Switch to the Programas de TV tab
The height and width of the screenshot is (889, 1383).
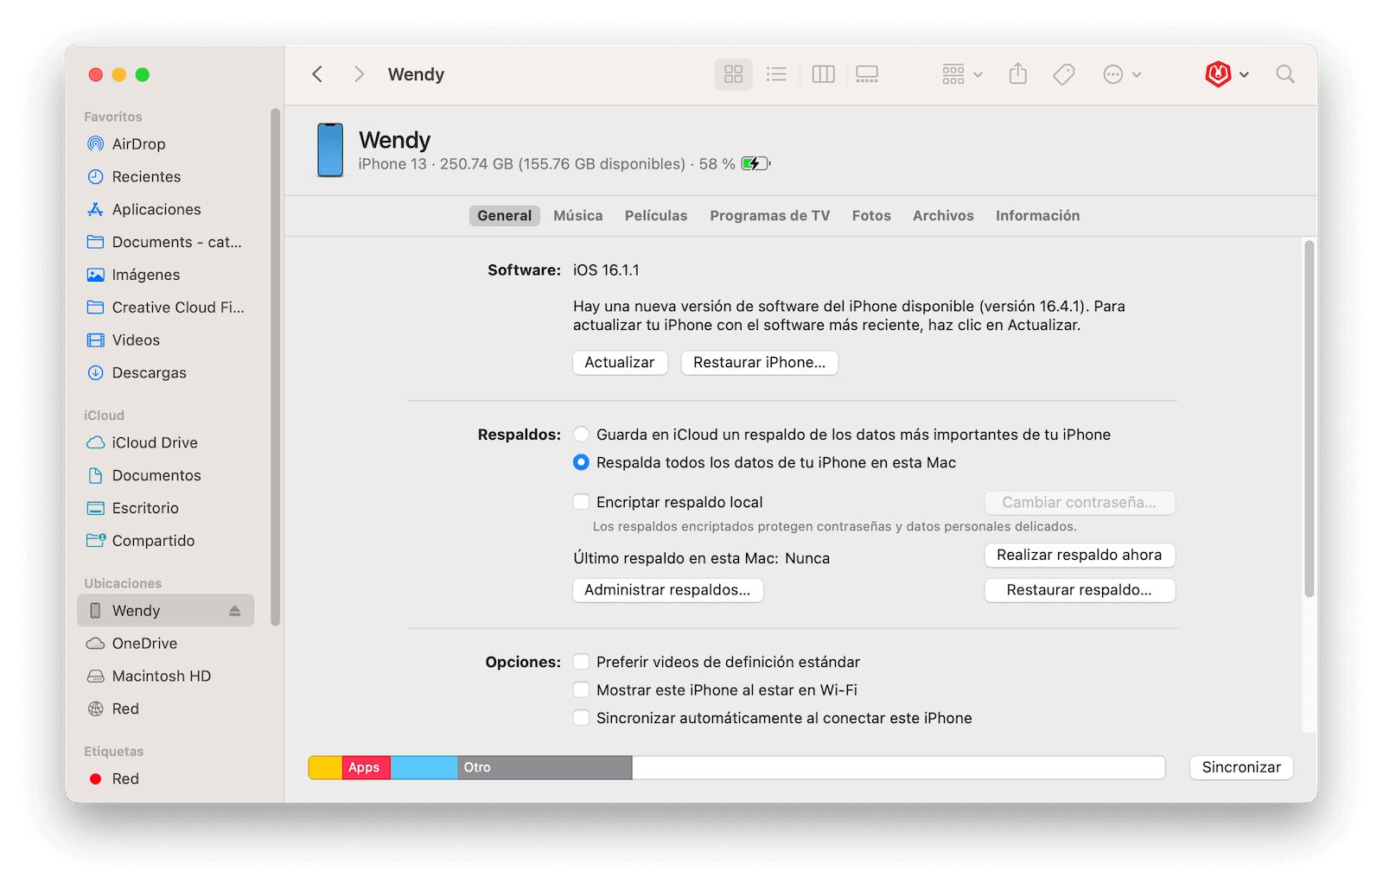(x=770, y=216)
